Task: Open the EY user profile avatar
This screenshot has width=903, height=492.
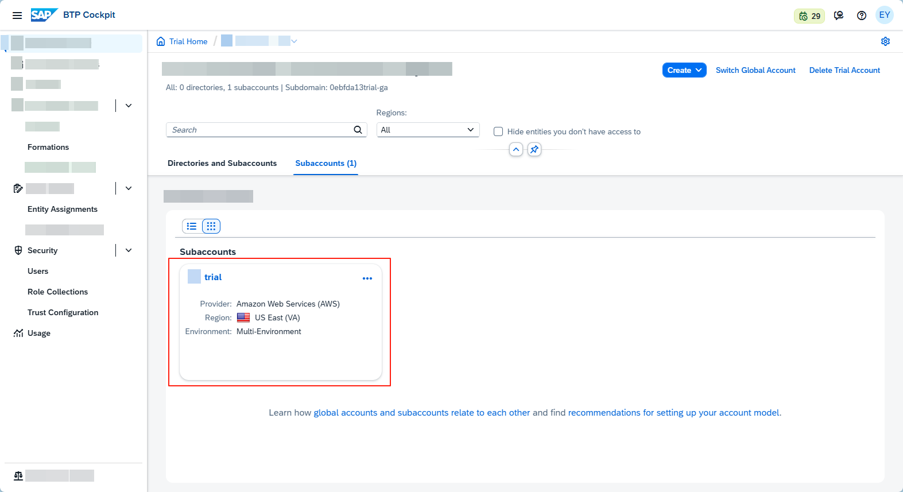Action: 885,16
